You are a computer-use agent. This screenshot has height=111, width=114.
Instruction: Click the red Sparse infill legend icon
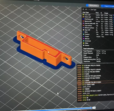[x=83, y=21]
